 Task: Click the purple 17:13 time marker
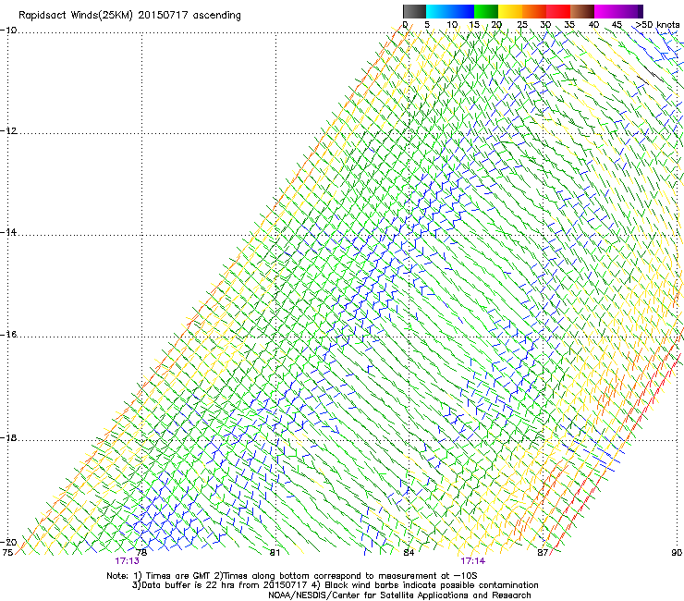pos(127,561)
